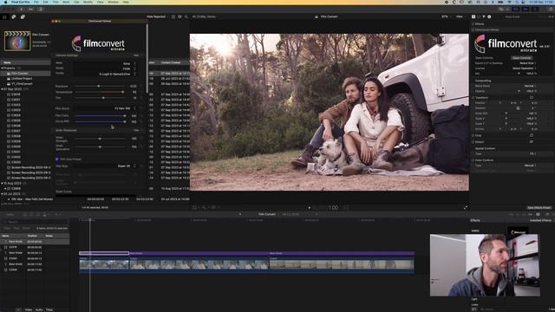555x312 pixels.
Task: Open the Help menu
Action: (126, 2)
